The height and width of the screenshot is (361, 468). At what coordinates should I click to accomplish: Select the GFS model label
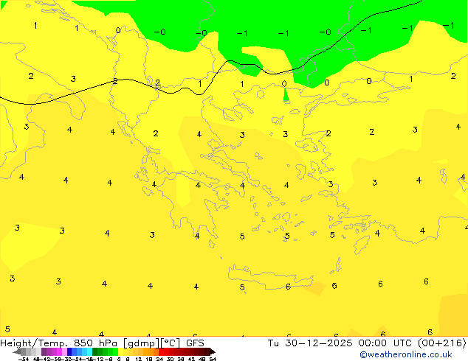tap(195, 343)
